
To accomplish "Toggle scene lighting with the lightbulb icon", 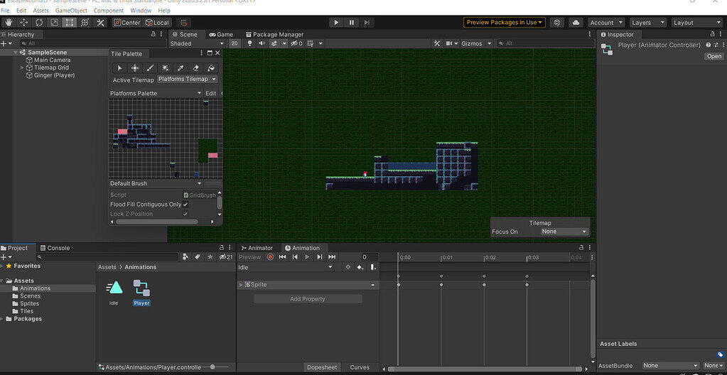I will pyautogui.click(x=249, y=44).
